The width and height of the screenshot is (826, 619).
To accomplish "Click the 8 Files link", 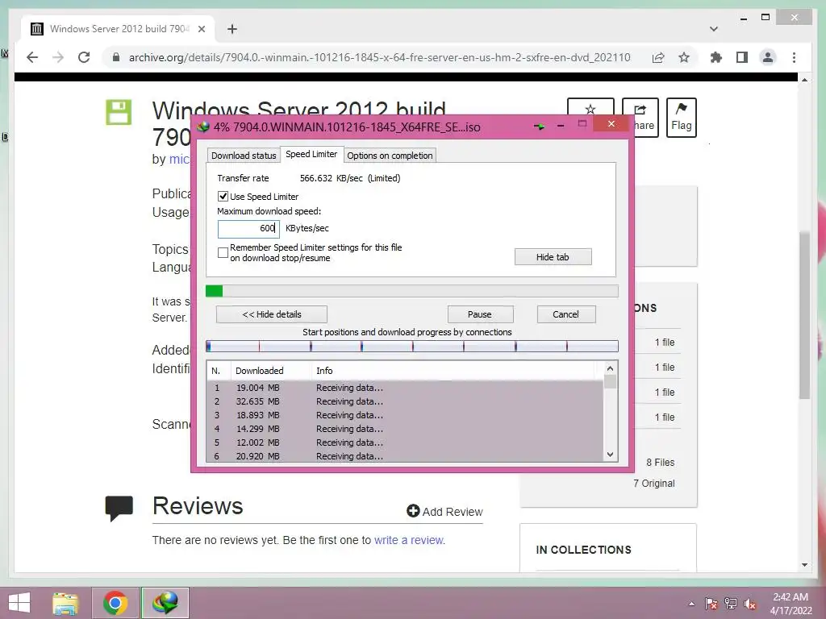I will pyautogui.click(x=660, y=462).
